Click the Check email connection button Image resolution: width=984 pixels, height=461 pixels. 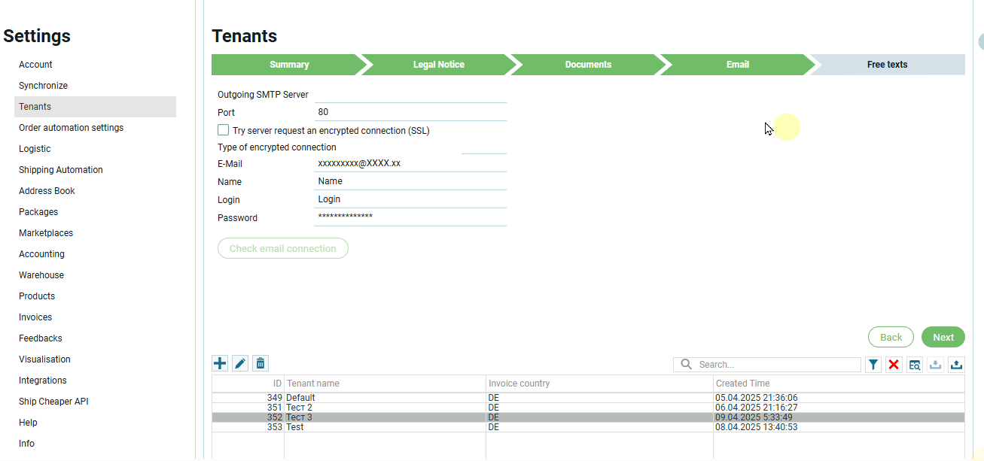[x=283, y=248]
